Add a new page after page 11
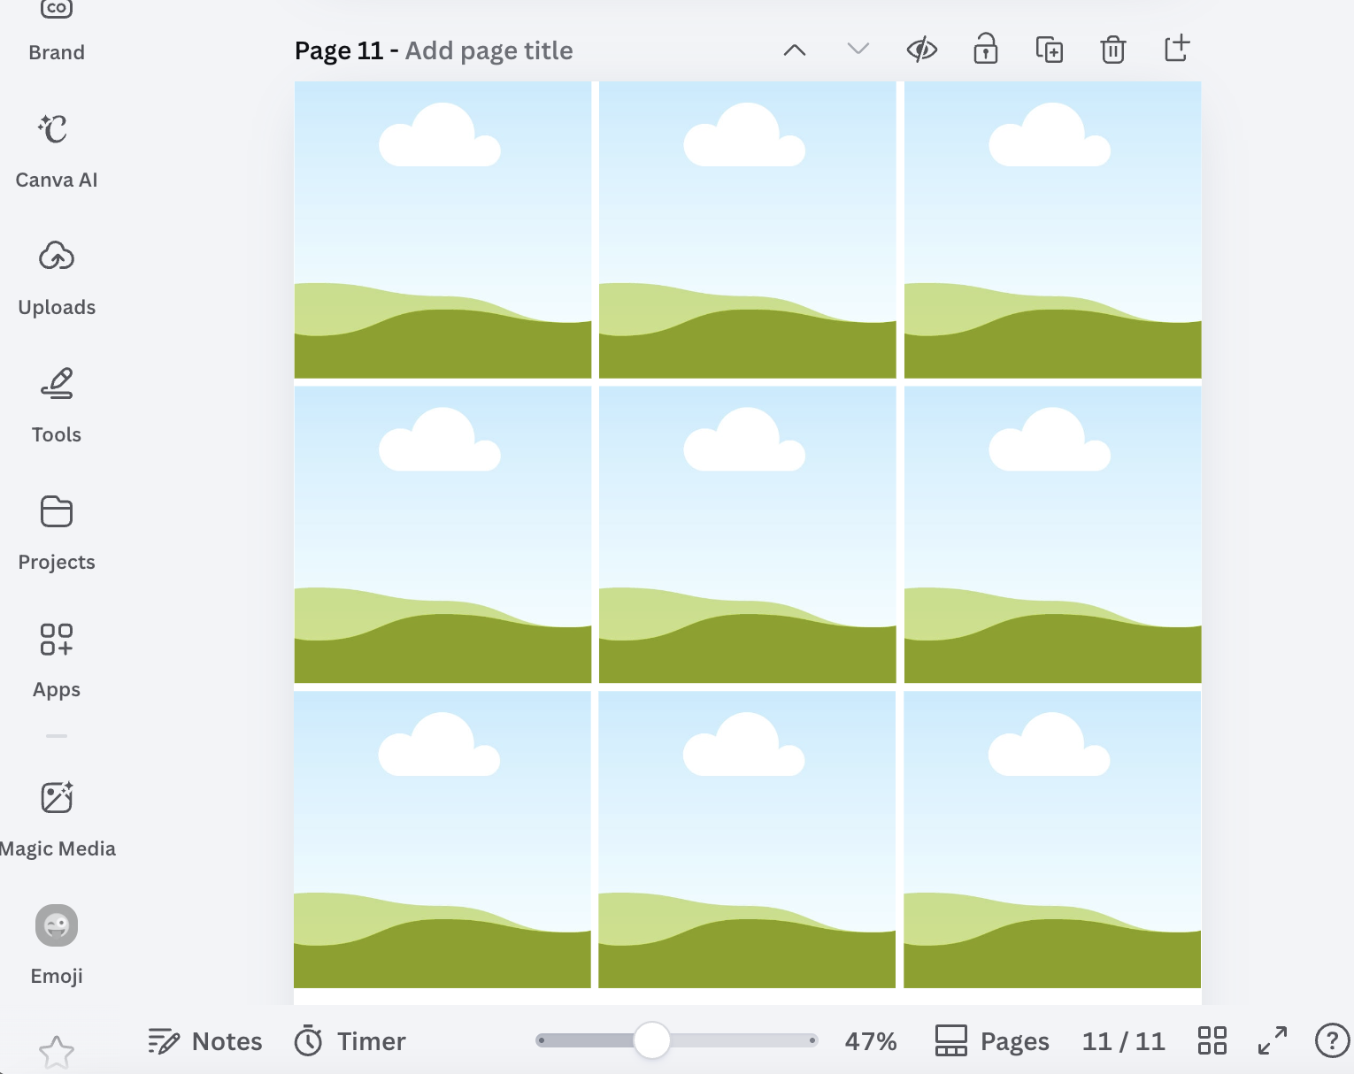The width and height of the screenshot is (1354, 1074). pos(1176,49)
